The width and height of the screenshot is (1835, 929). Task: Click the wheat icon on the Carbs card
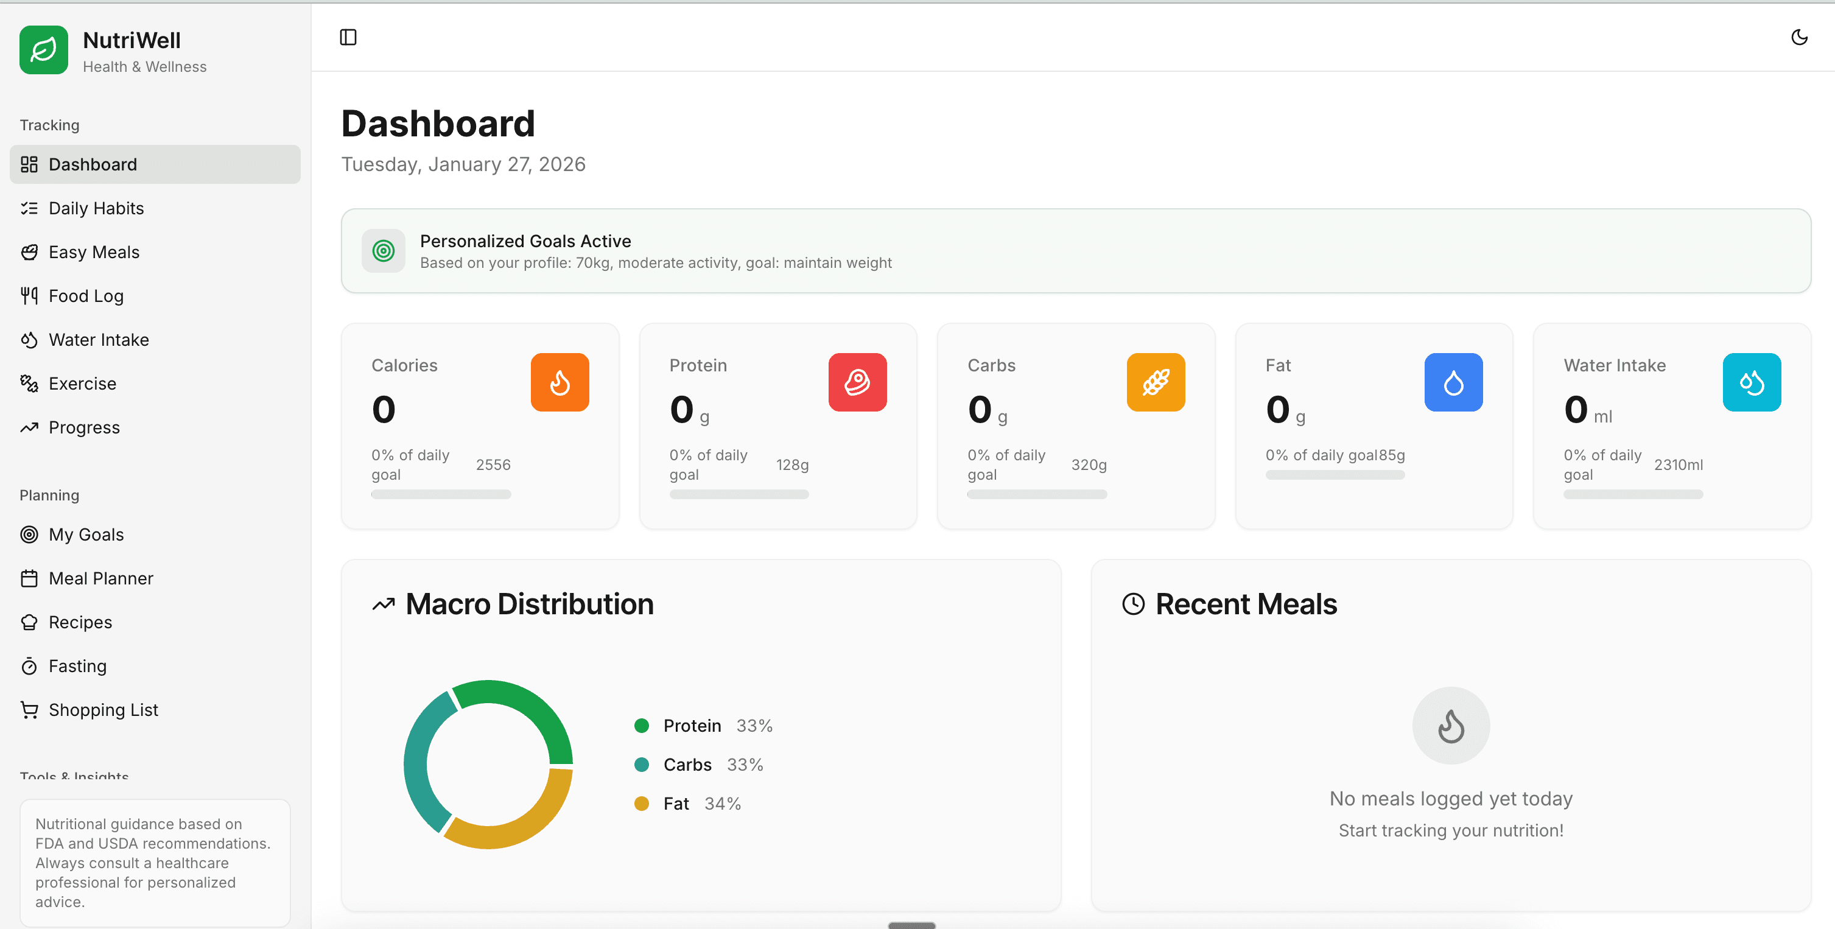(1156, 382)
